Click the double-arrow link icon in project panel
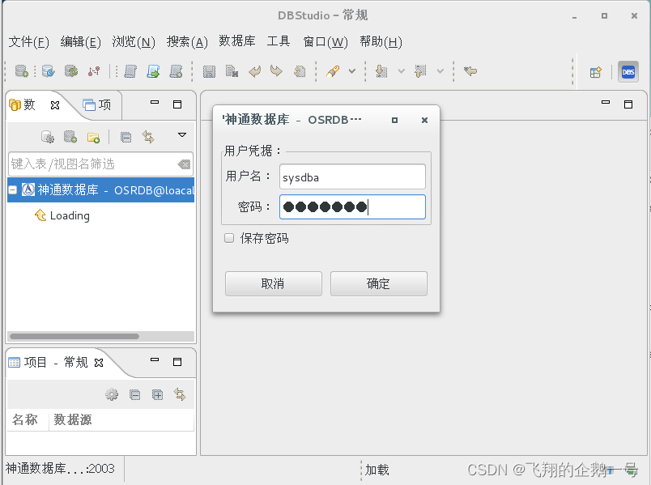Image resolution: width=651 pixels, height=485 pixels. click(x=179, y=394)
